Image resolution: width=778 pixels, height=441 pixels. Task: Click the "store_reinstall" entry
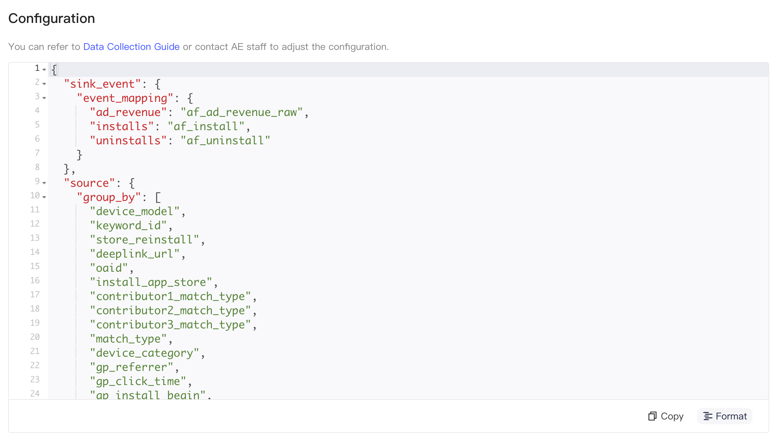(x=144, y=239)
